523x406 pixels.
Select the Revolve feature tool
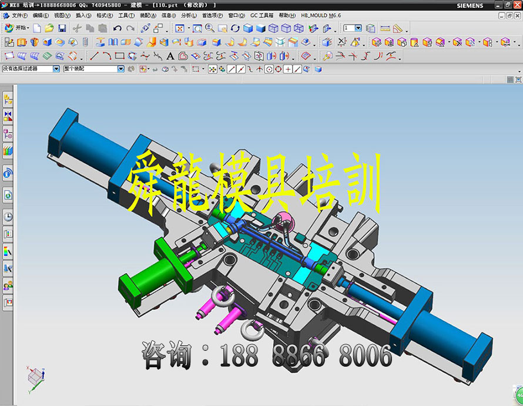[34, 42]
